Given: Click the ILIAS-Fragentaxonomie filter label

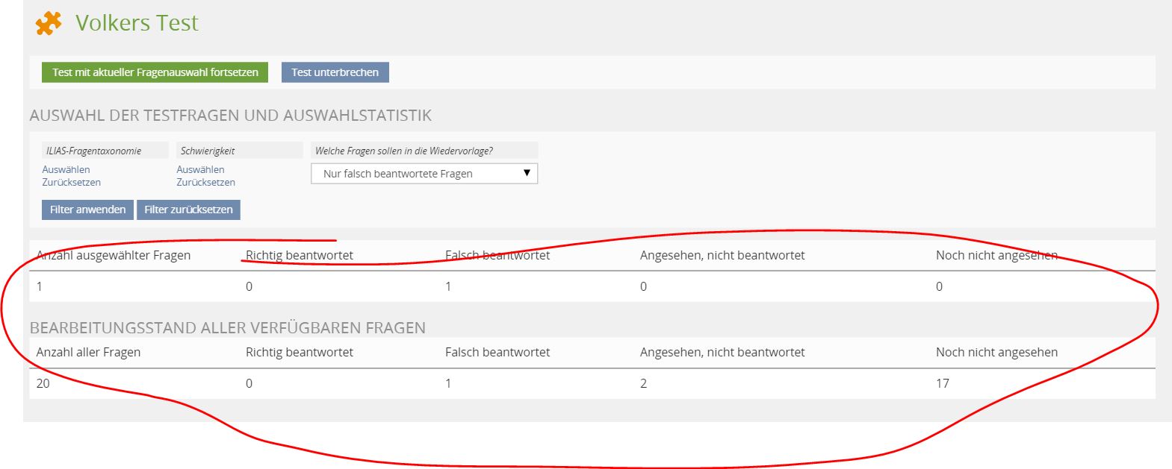Looking at the screenshot, I should click(x=93, y=151).
